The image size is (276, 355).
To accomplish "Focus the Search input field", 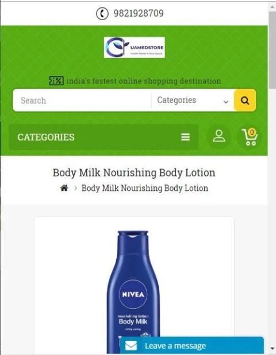I will click(82, 100).
